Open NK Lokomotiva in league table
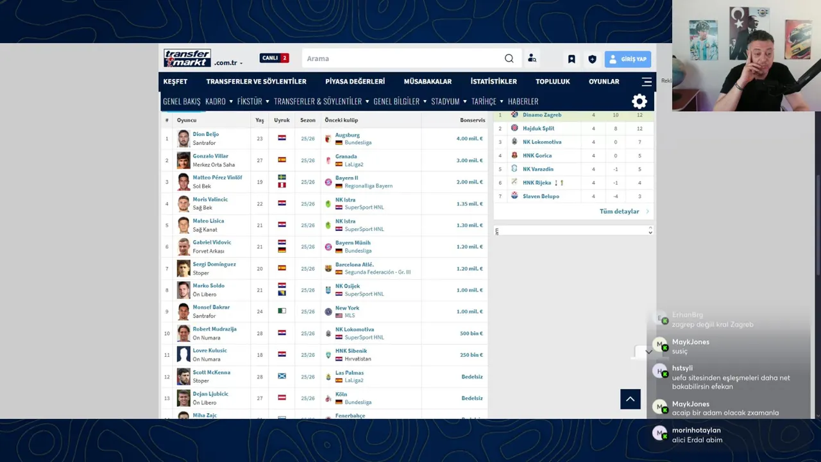Screen dimensions: 821x462 [542, 142]
